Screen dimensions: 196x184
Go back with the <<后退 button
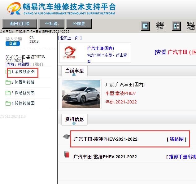point(52,24)
